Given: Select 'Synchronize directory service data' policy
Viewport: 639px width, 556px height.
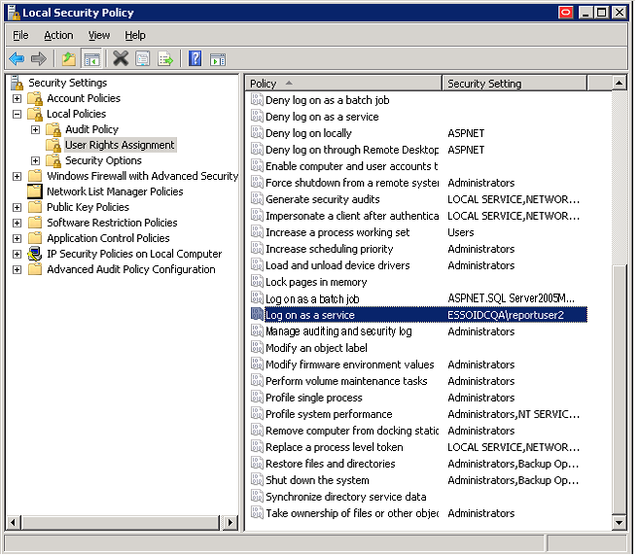Looking at the screenshot, I should click(346, 497).
